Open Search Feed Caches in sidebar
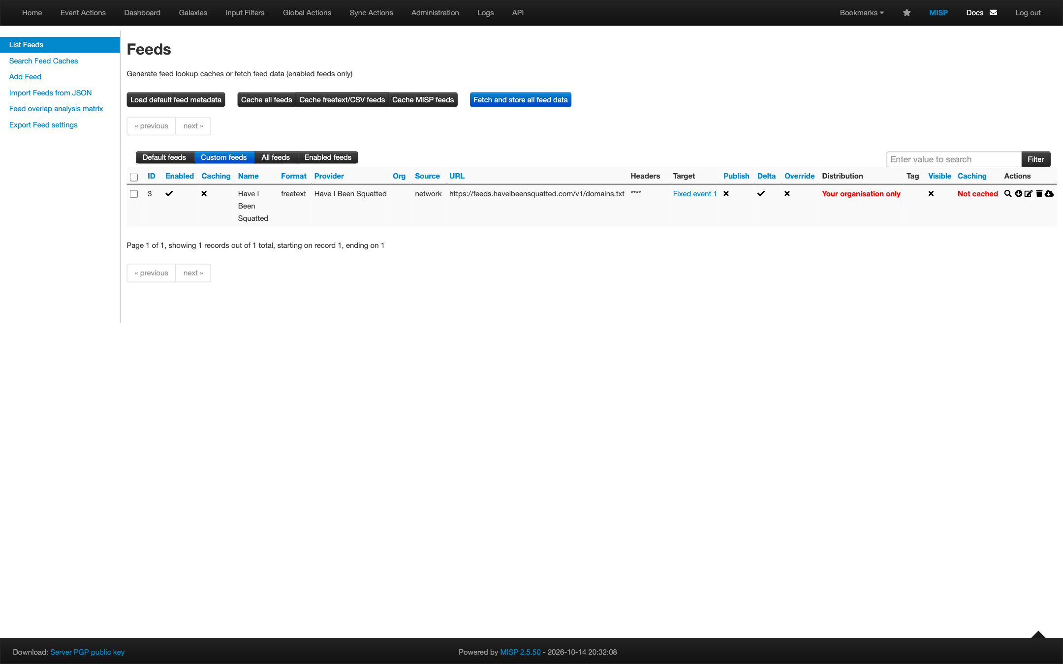Image resolution: width=1063 pixels, height=664 pixels. click(44, 61)
